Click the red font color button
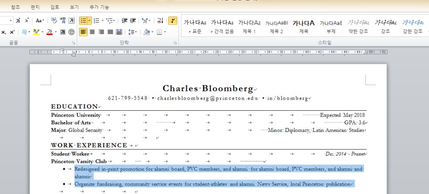Viewport: 429px width, 194px height. click(x=49, y=32)
